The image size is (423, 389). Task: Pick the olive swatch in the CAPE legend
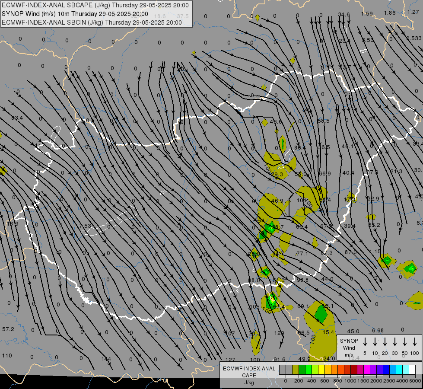pos(296,370)
